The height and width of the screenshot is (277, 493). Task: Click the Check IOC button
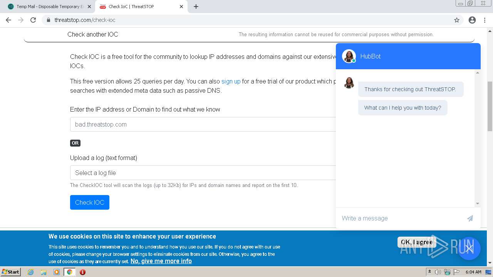tap(90, 202)
